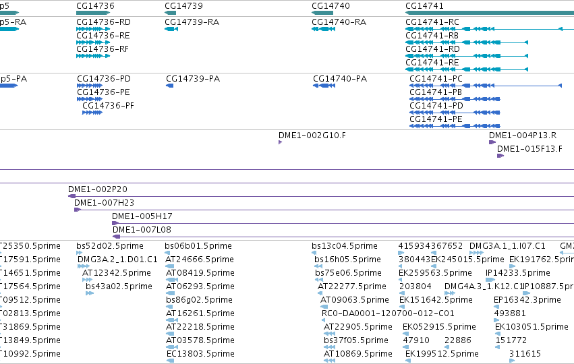
Task: Select the bs37f05.5prime EST label
Action: click(356, 340)
